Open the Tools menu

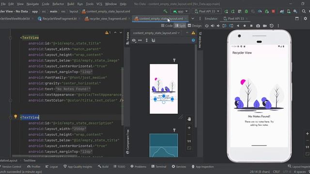pyautogui.click(x=90, y=4)
